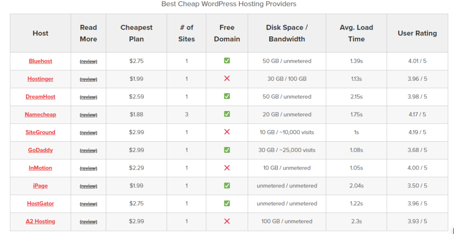Select the 4.19 / 5 user rating
The image size is (454, 234).
pyautogui.click(x=417, y=132)
